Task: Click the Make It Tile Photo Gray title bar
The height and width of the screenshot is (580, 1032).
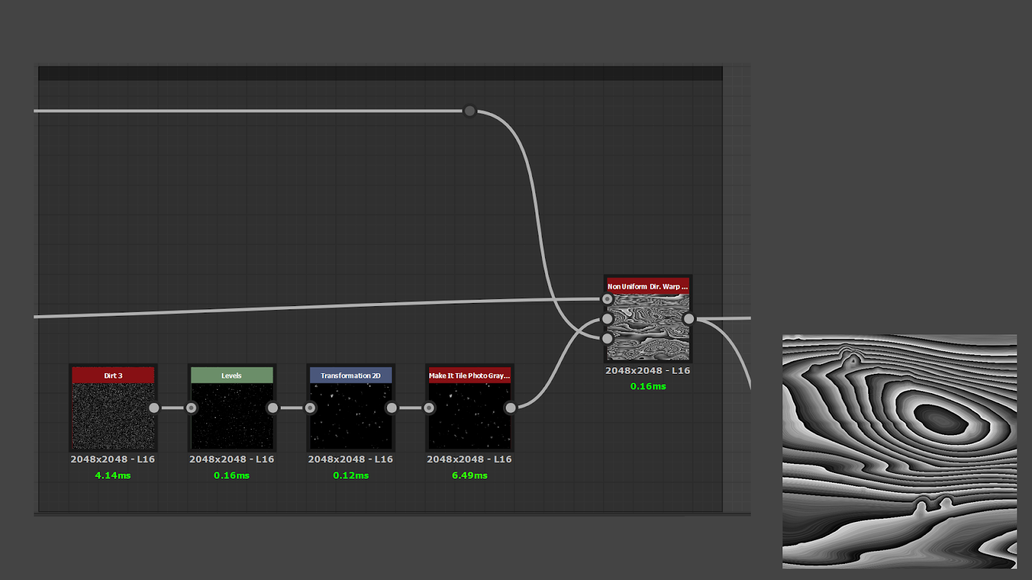Action: pos(470,375)
